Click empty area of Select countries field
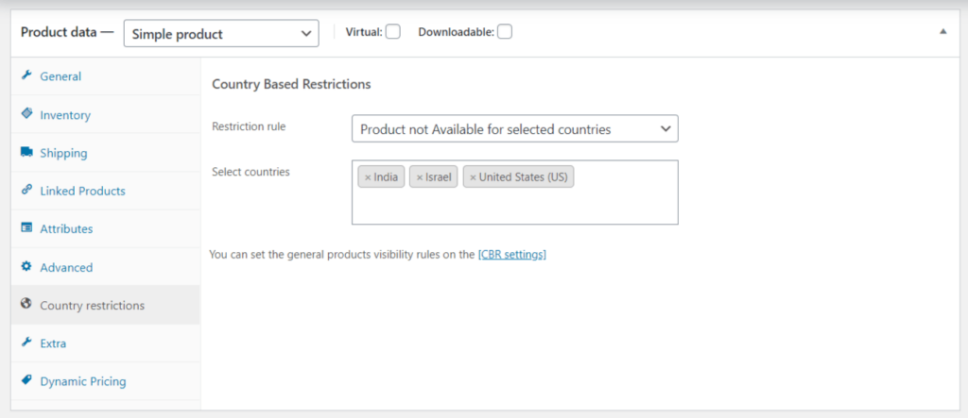This screenshot has height=418, width=968. 514,208
